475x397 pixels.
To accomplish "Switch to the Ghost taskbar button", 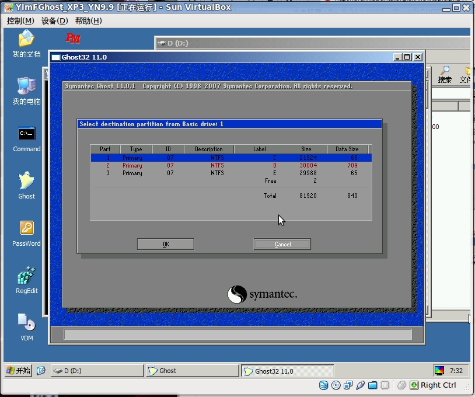I will 193,371.
